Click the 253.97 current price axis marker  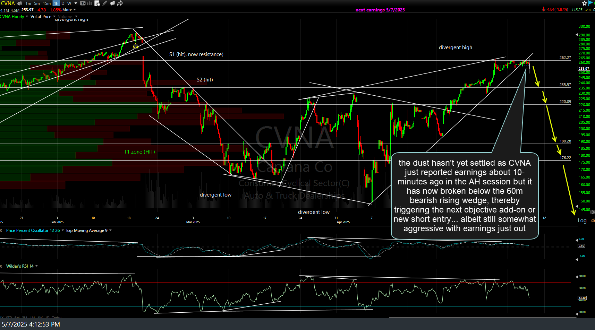584,68
